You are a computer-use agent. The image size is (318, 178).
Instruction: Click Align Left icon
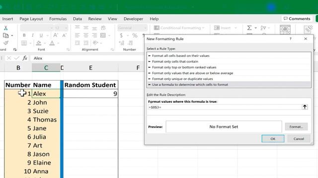78,35
